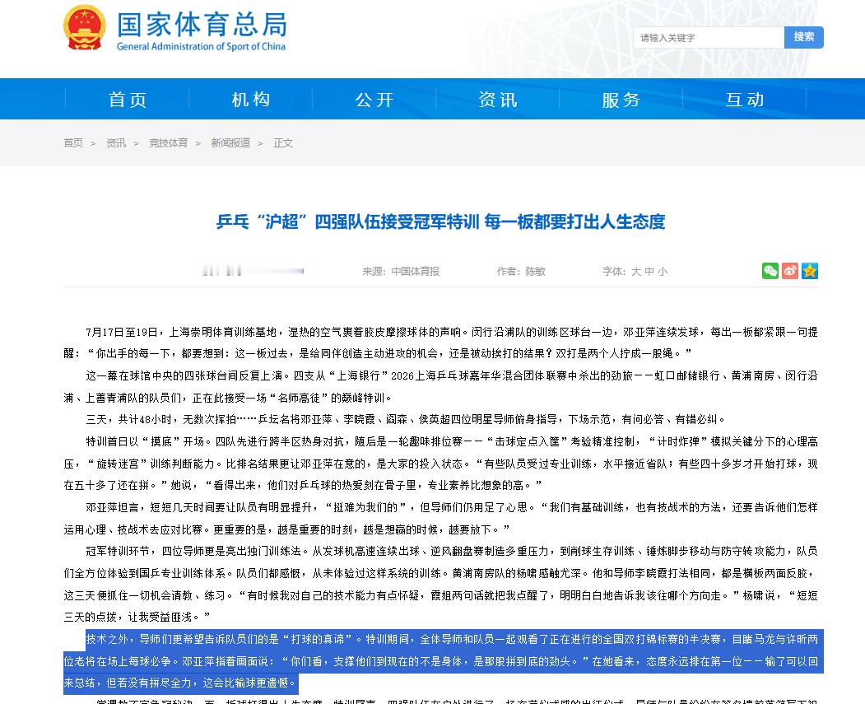Click the paragraph starting 这一幕在球馆中央
The width and height of the screenshot is (865, 704).
coord(441,387)
